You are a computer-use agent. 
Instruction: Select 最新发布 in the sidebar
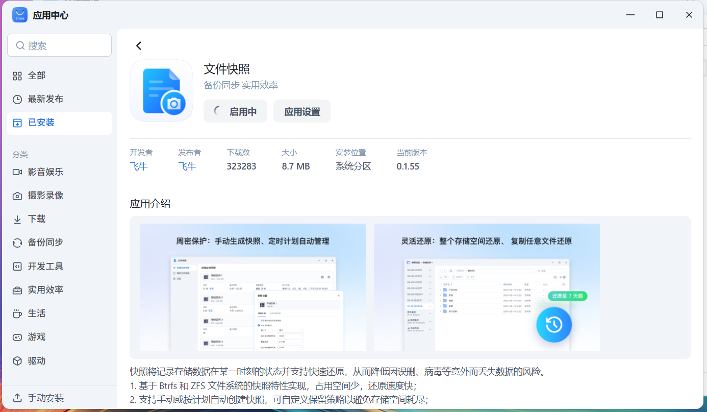[x=45, y=99]
